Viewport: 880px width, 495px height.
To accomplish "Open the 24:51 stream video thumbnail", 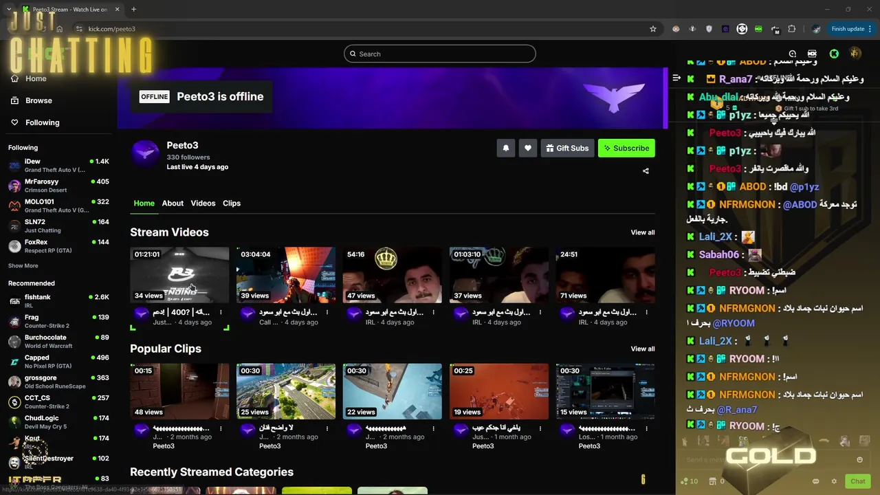I will click(605, 275).
